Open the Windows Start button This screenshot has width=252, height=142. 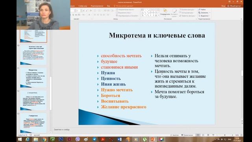point(20,139)
